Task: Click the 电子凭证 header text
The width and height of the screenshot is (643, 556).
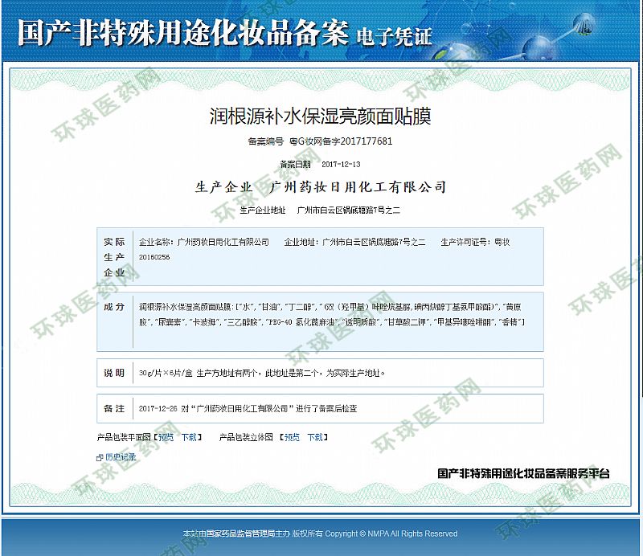Action: pos(395,36)
